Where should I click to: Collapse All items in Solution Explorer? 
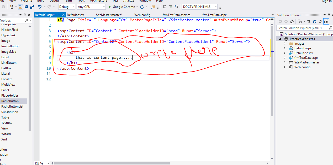tap(320, 21)
